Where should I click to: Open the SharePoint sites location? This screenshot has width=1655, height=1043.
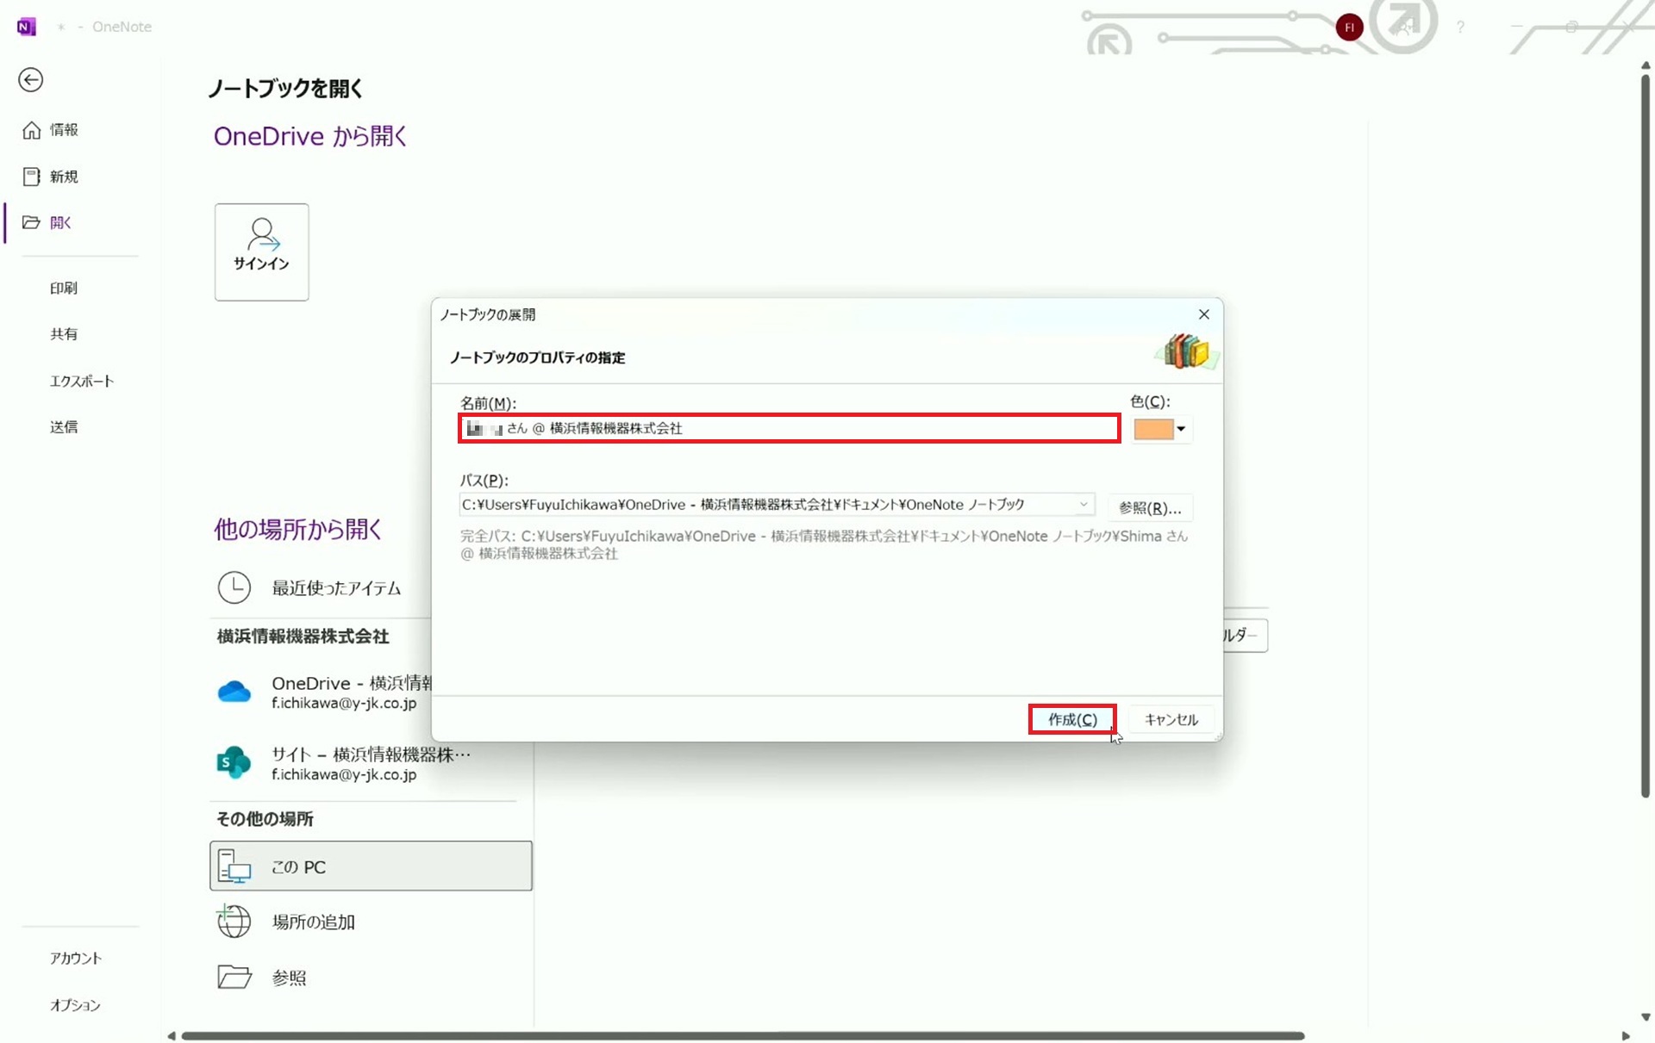click(x=234, y=763)
